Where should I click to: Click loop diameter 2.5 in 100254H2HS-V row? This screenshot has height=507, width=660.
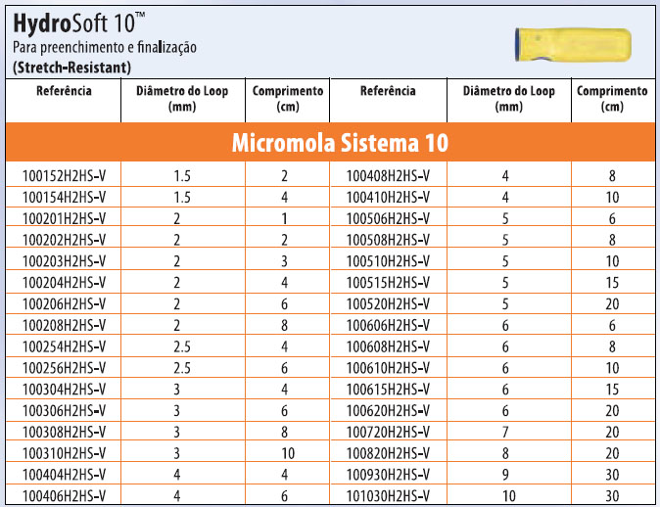tap(182, 346)
